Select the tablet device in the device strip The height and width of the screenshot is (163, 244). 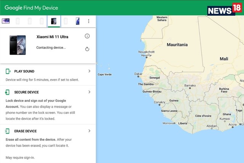click(6, 21)
